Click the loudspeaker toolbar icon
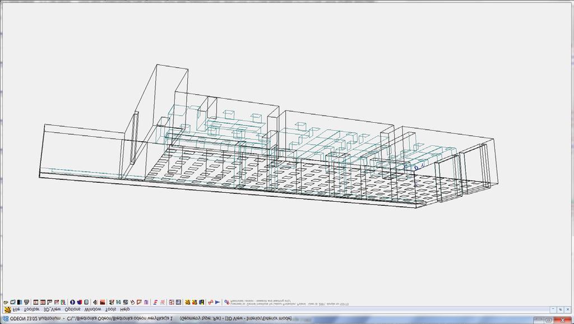The image size is (574, 324). coord(95,302)
